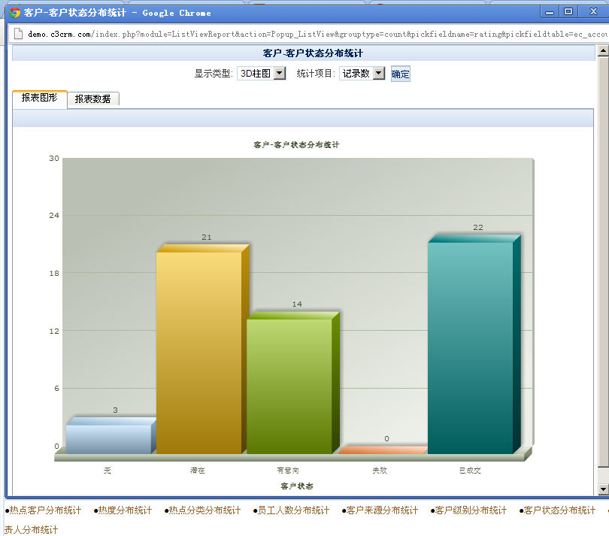This screenshot has width=609, height=536.
Task: Go to the 热度分布统计 report link
Action: click(x=125, y=510)
